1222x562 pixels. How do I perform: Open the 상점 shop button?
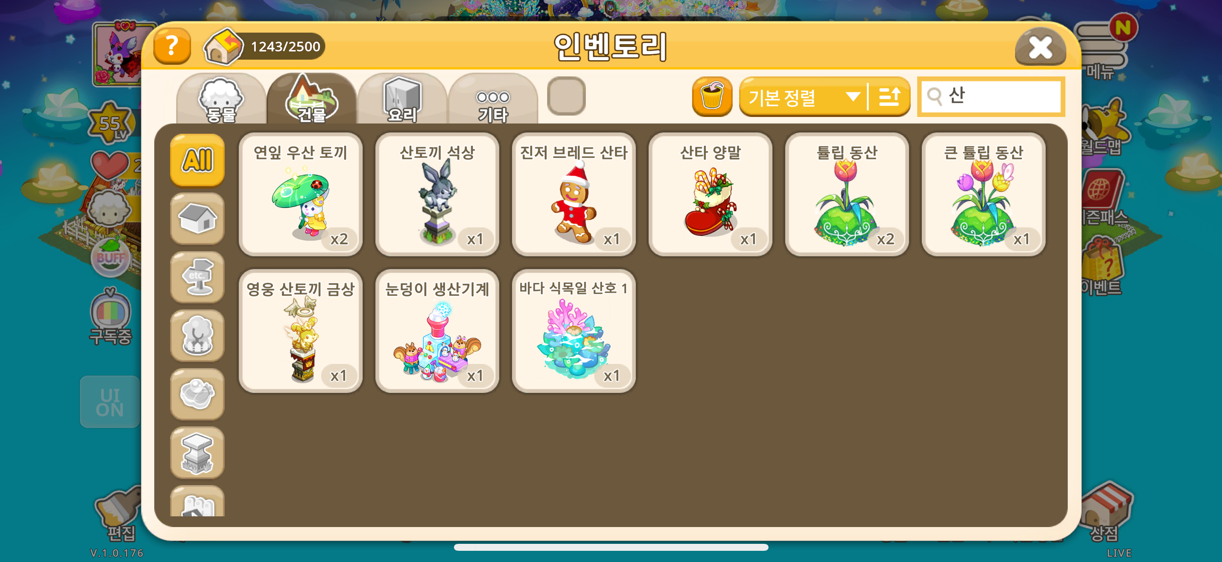[1105, 512]
